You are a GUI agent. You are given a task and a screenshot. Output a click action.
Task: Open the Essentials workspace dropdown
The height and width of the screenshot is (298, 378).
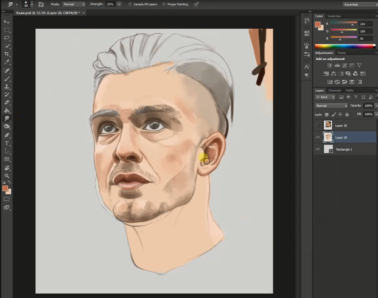(x=359, y=4)
